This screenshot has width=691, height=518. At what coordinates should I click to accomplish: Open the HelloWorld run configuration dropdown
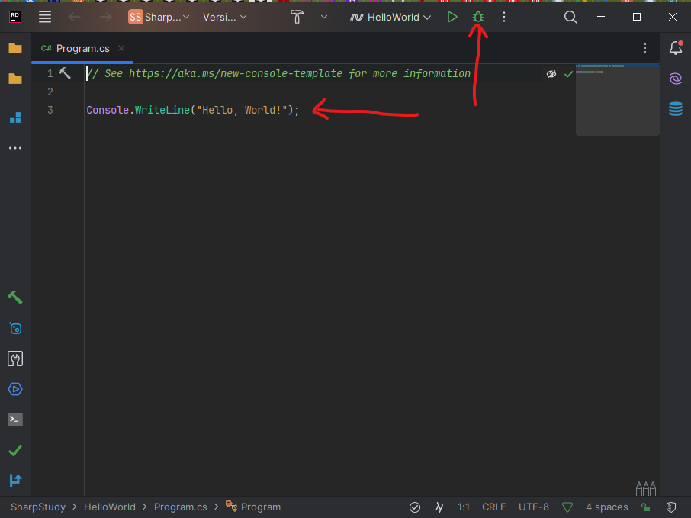tap(390, 18)
